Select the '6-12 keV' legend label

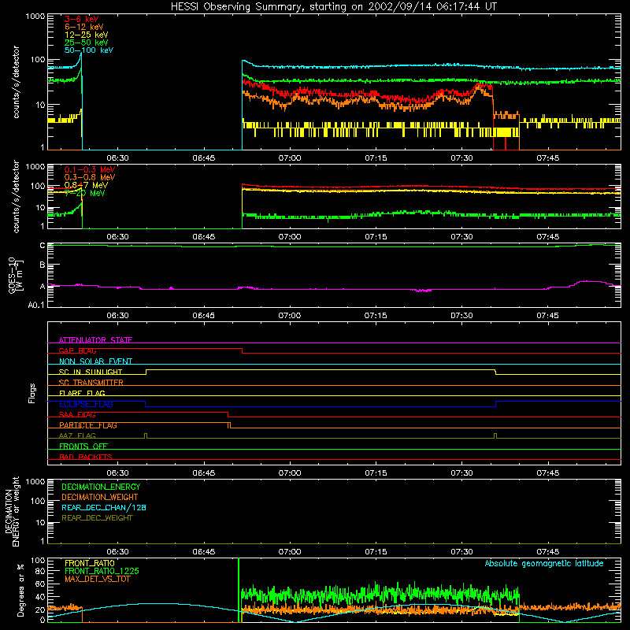(x=84, y=27)
